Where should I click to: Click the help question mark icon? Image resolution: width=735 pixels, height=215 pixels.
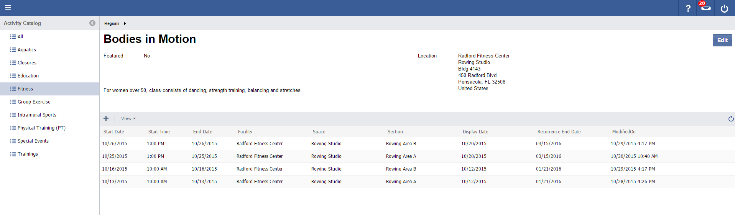pos(688,8)
